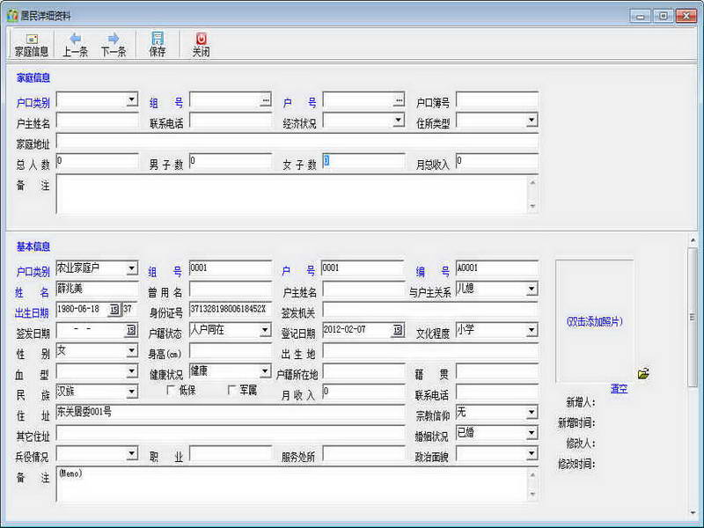This screenshot has height=528, width=704.
Task: Click the 身份证号 input field
Action: click(x=231, y=310)
